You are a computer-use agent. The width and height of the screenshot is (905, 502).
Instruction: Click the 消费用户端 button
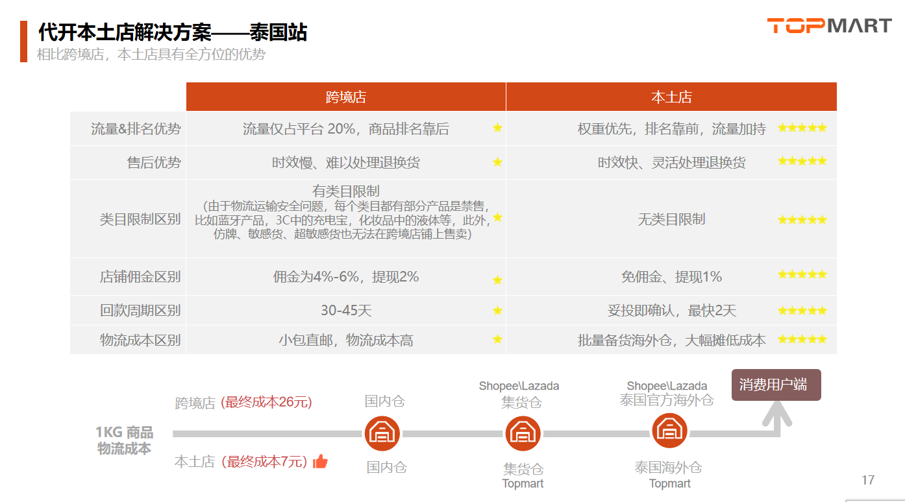(x=776, y=385)
